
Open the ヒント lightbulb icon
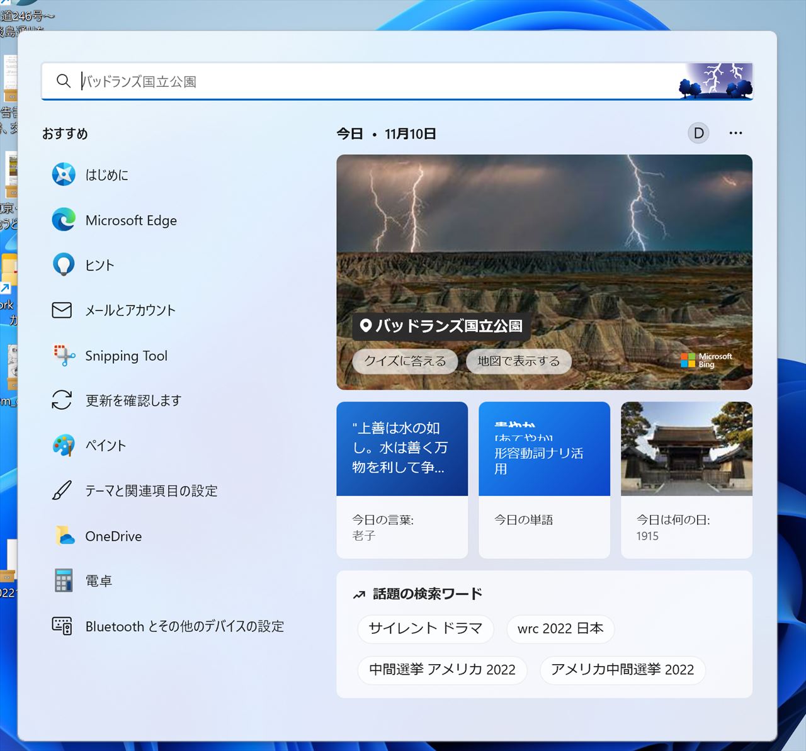[64, 265]
